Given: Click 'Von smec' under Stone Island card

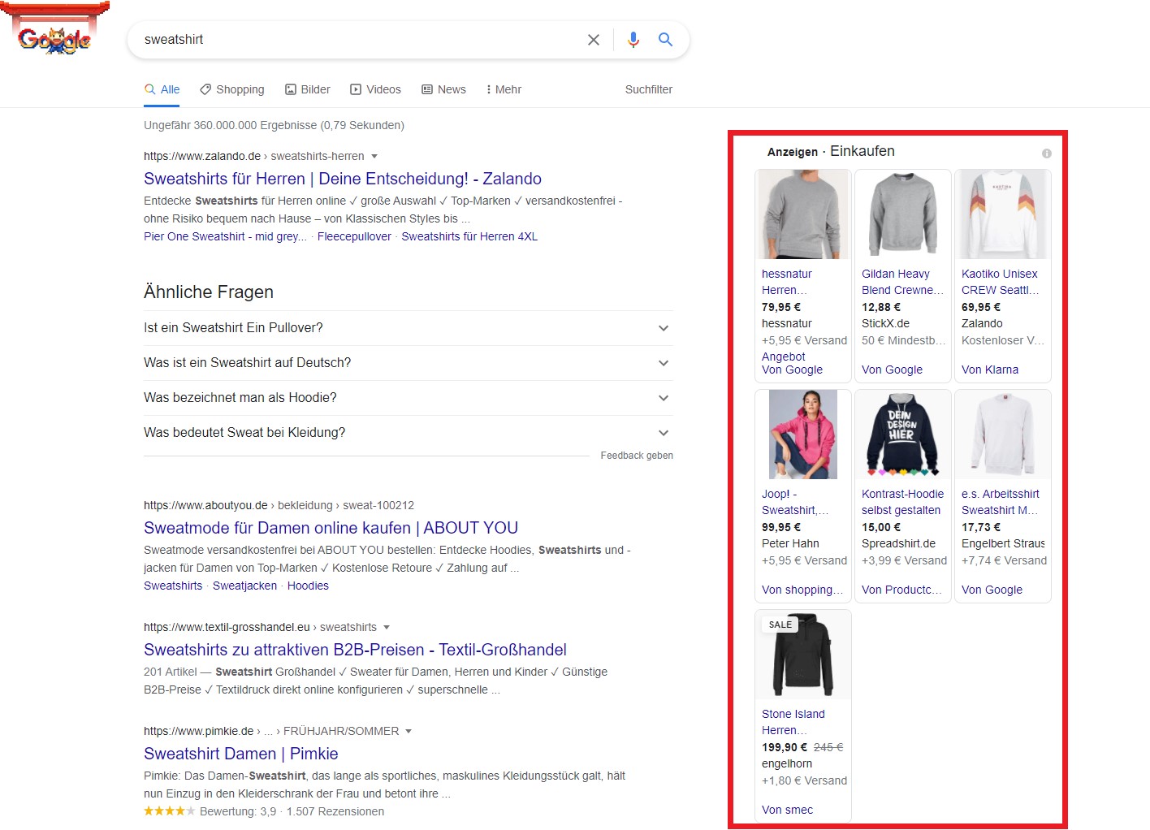Looking at the screenshot, I should coord(787,810).
